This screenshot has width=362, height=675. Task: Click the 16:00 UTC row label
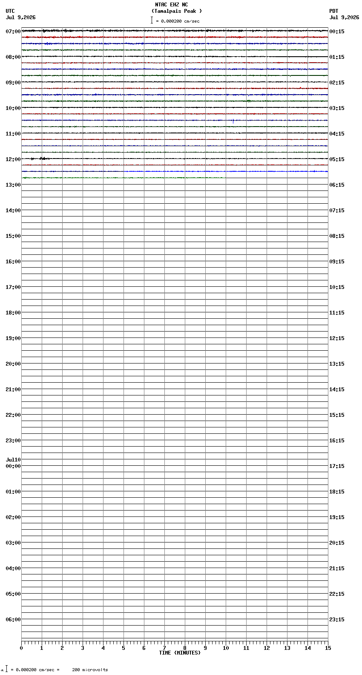(x=13, y=262)
